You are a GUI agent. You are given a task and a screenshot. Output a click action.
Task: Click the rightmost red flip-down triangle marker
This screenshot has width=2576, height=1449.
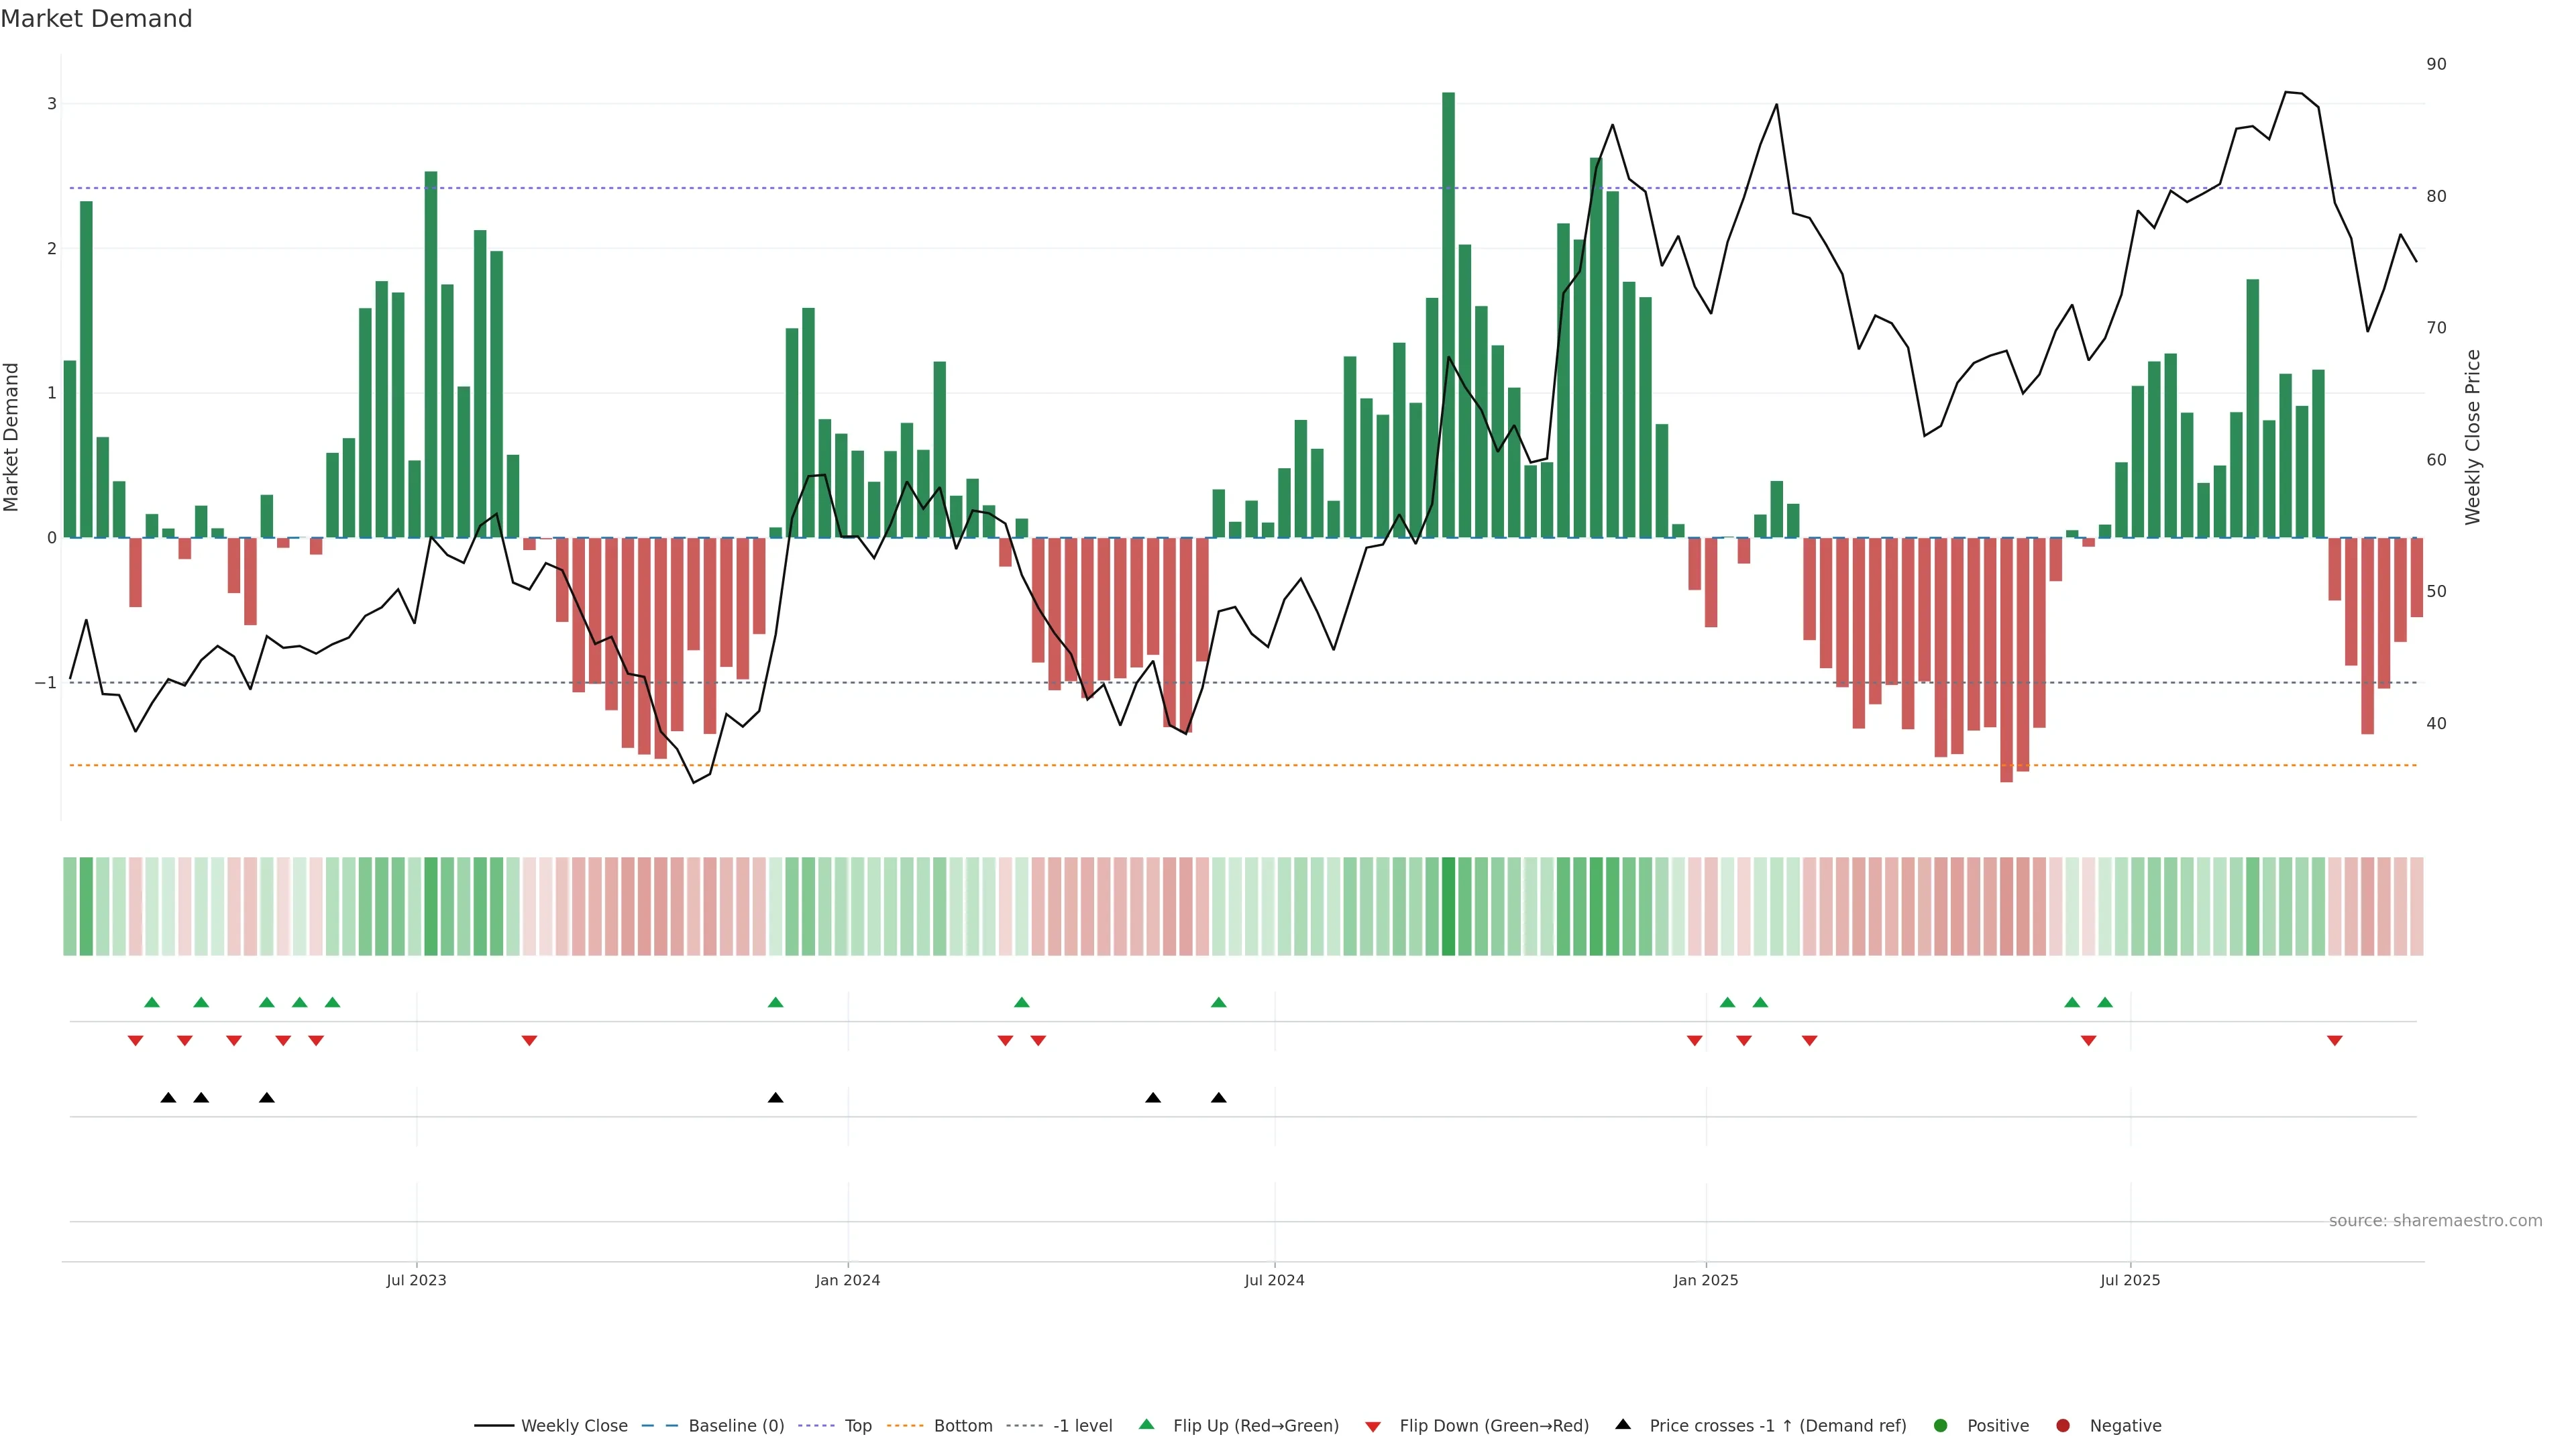point(2335,1041)
